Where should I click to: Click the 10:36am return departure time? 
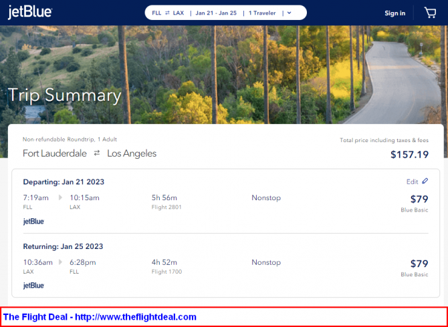click(37, 262)
